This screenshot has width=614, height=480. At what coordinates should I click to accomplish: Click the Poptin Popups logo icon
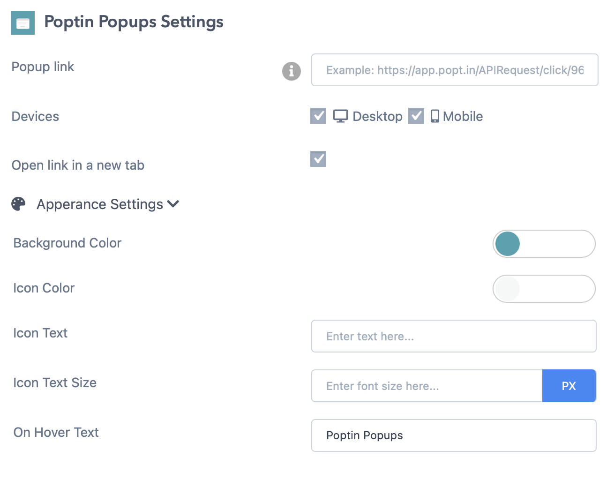23,23
